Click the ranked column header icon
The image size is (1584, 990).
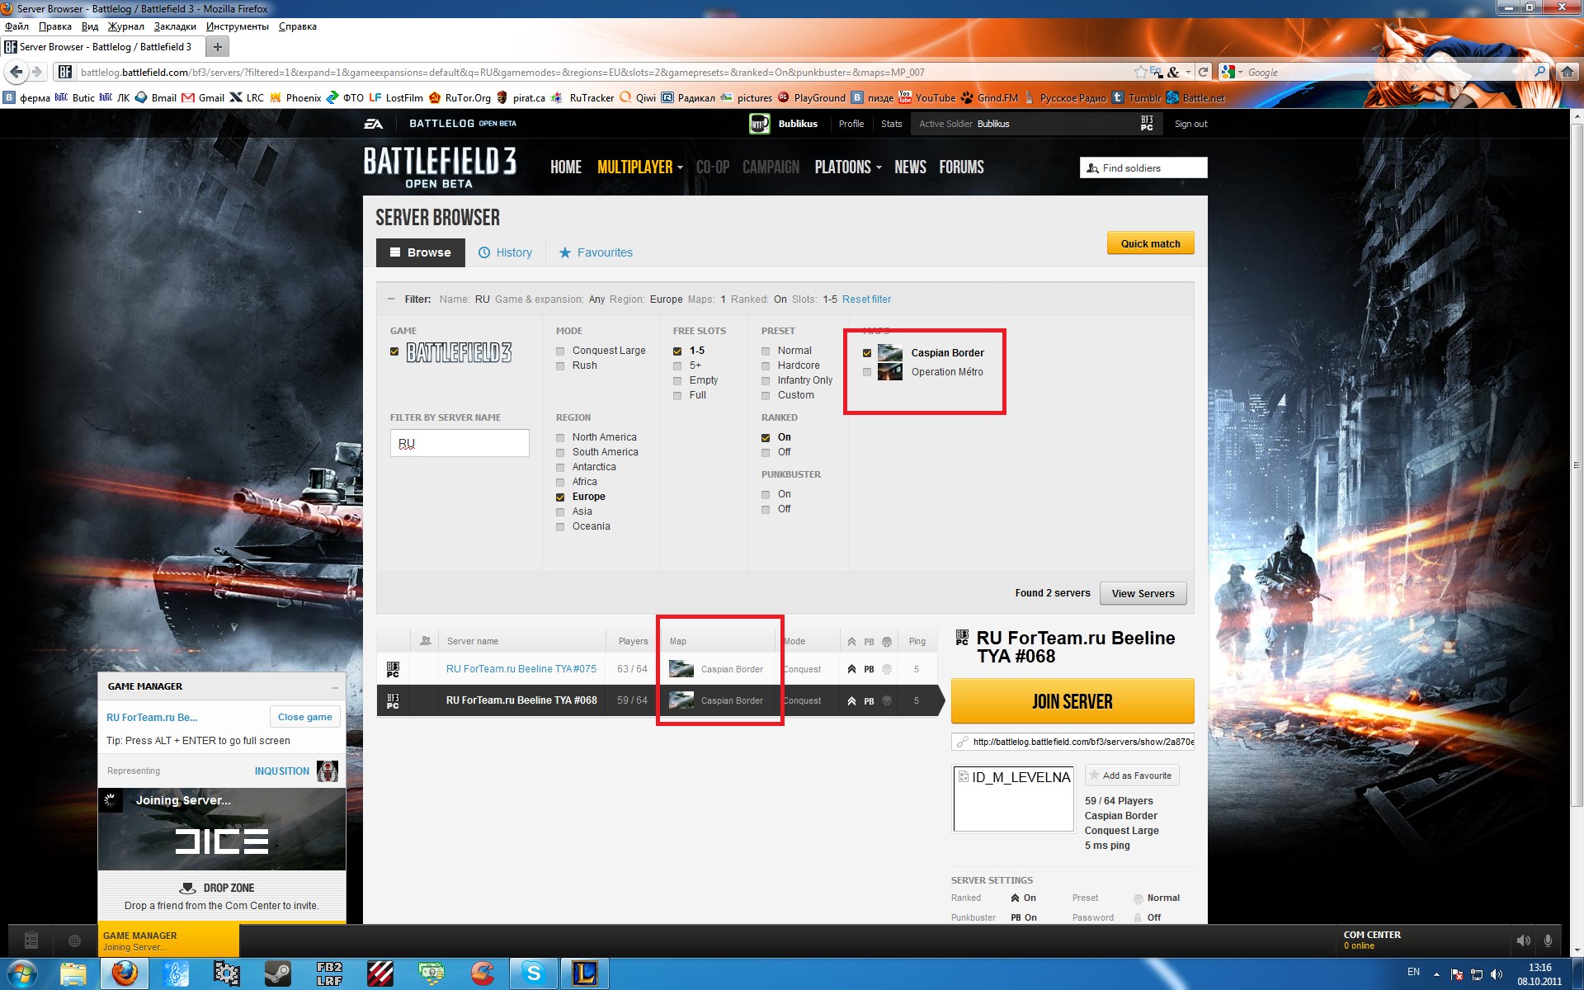tap(851, 641)
